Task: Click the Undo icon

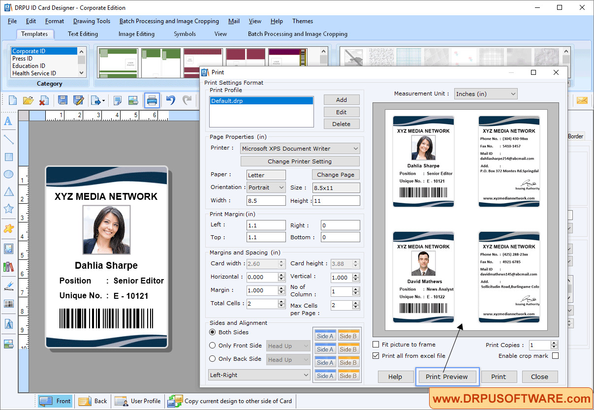Action: coord(170,100)
